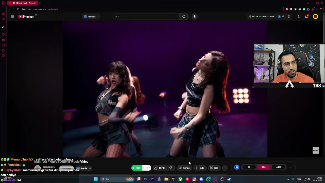325x183 pixels.
Task: Expand the stats bar chevron
Action: tap(291, 167)
